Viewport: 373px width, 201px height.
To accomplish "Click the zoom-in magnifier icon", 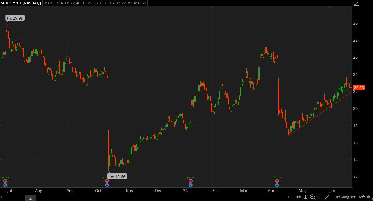I will [x=312, y=197].
